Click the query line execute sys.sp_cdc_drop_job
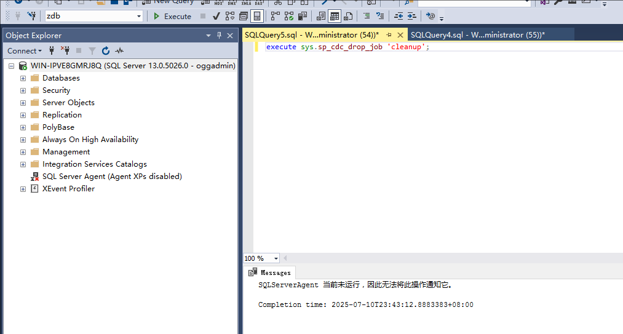623x334 pixels. click(x=347, y=47)
